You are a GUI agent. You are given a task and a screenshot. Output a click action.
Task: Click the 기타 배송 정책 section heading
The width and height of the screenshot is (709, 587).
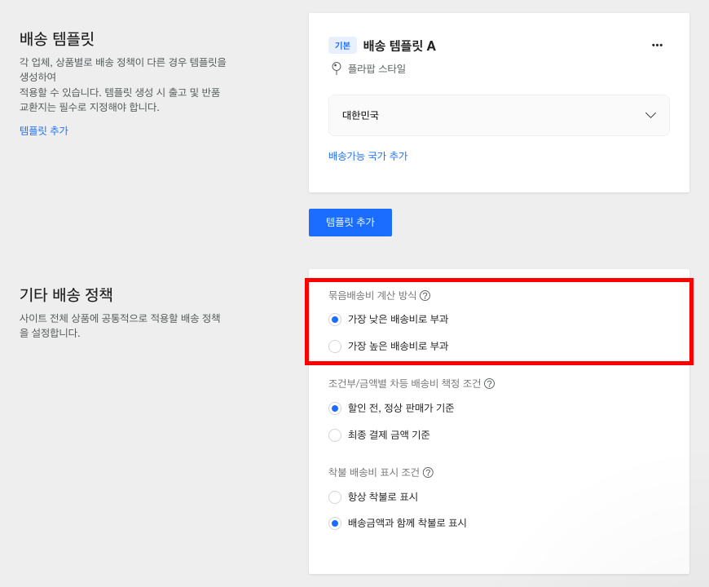pos(66,294)
